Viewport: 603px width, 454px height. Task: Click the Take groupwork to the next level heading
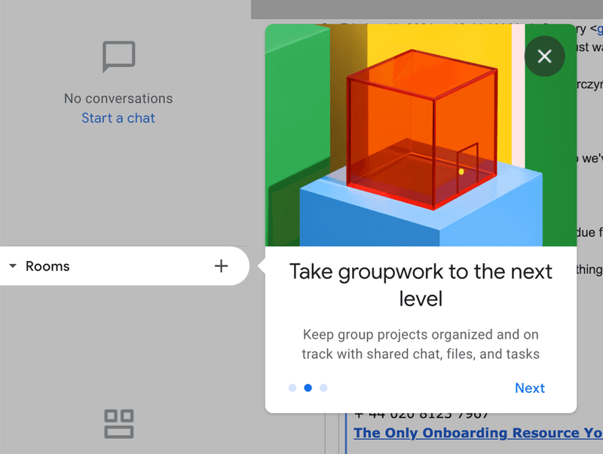point(421,284)
